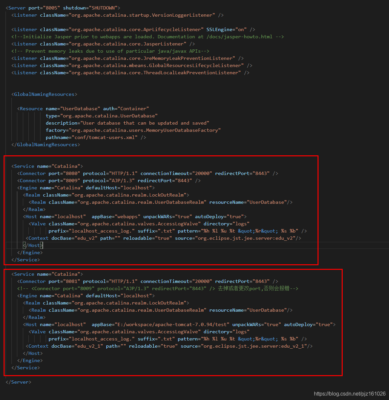Click the MemoryUserDatabaseFactory factory line
389x400 pixels.
133,130
